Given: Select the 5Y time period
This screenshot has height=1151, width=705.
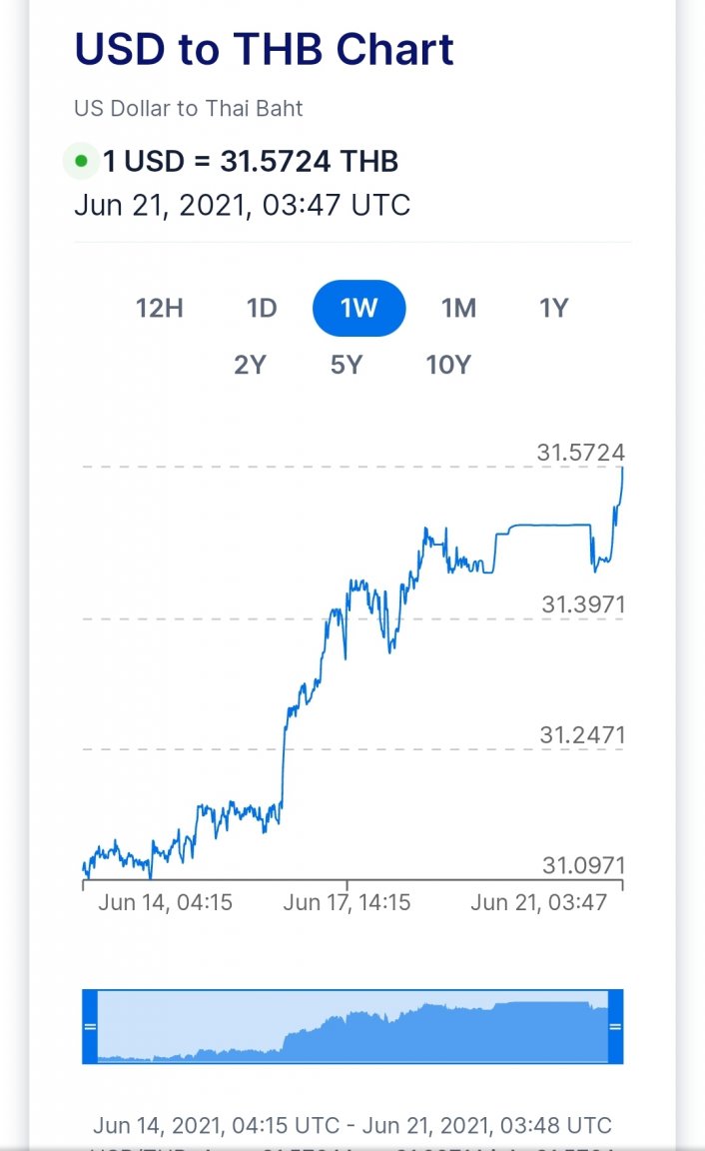Looking at the screenshot, I should [346, 365].
